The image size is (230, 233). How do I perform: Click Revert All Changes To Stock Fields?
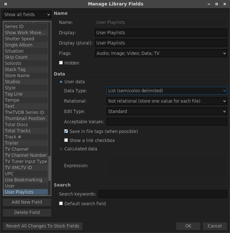point(43,226)
